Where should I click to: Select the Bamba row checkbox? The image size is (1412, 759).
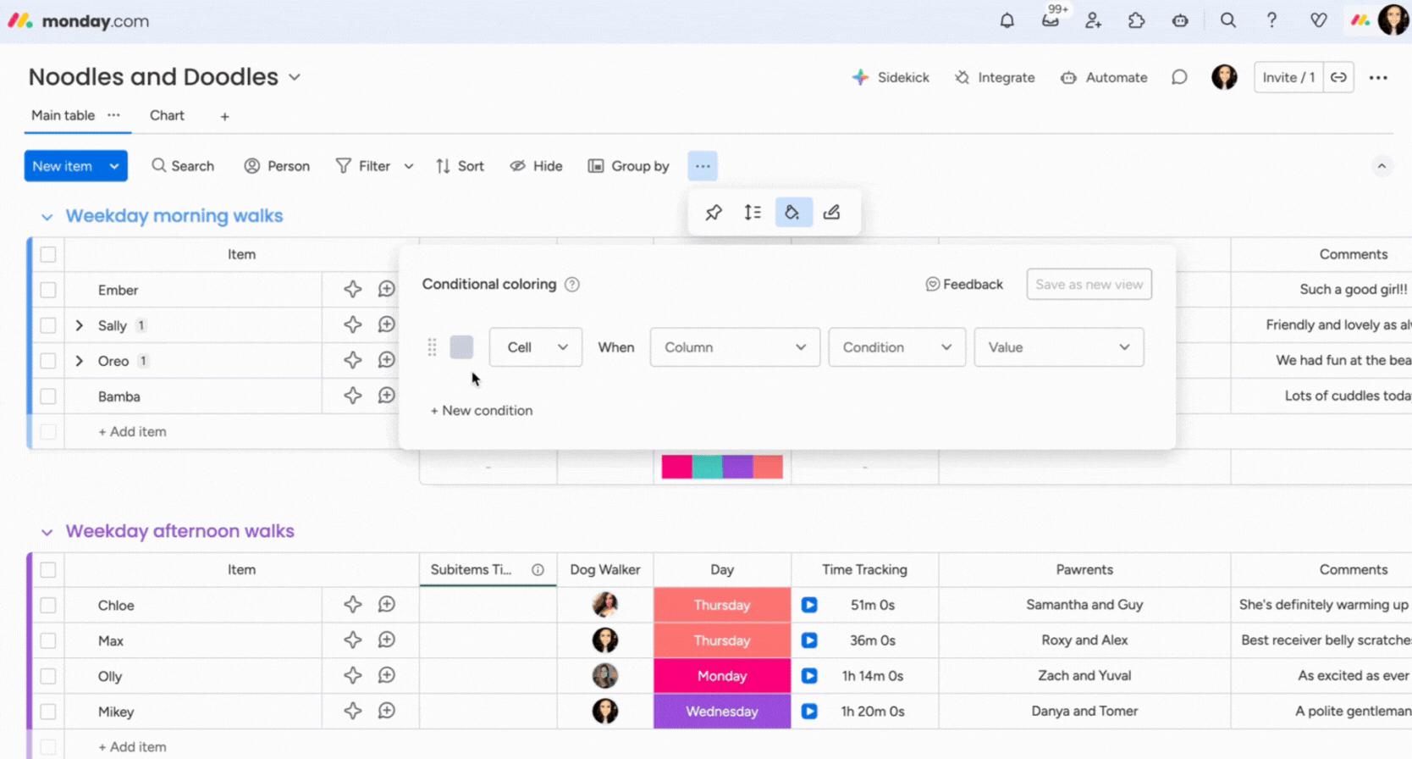pyautogui.click(x=48, y=396)
